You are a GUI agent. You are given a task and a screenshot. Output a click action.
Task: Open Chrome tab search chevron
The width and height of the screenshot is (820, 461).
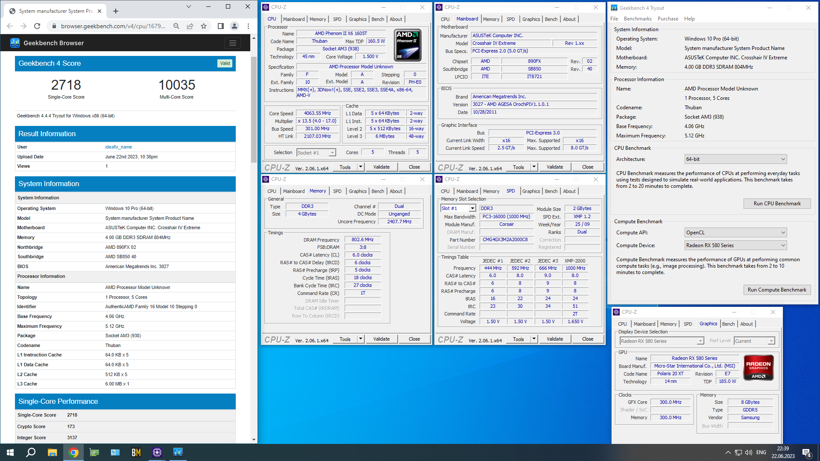189,6
